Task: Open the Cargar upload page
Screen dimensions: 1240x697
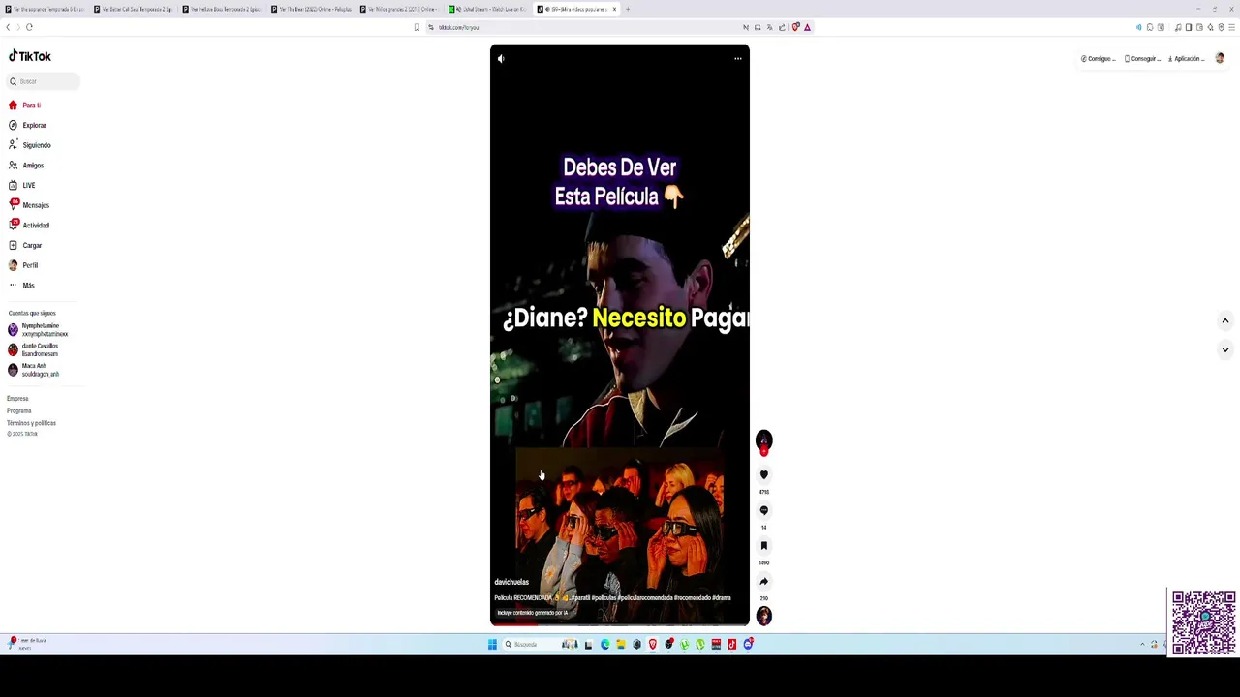Action: coord(26,245)
